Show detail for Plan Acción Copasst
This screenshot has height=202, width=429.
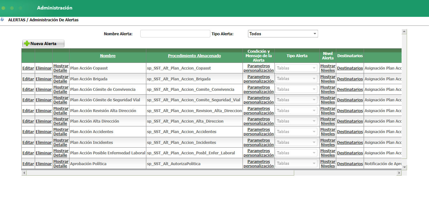click(x=61, y=68)
